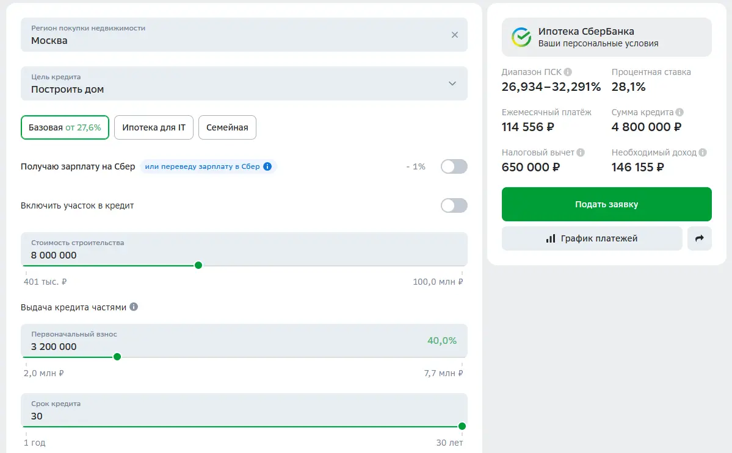Select the Семейная mortgage program
Viewport: 732px width, 453px height.
click(227, 127)
